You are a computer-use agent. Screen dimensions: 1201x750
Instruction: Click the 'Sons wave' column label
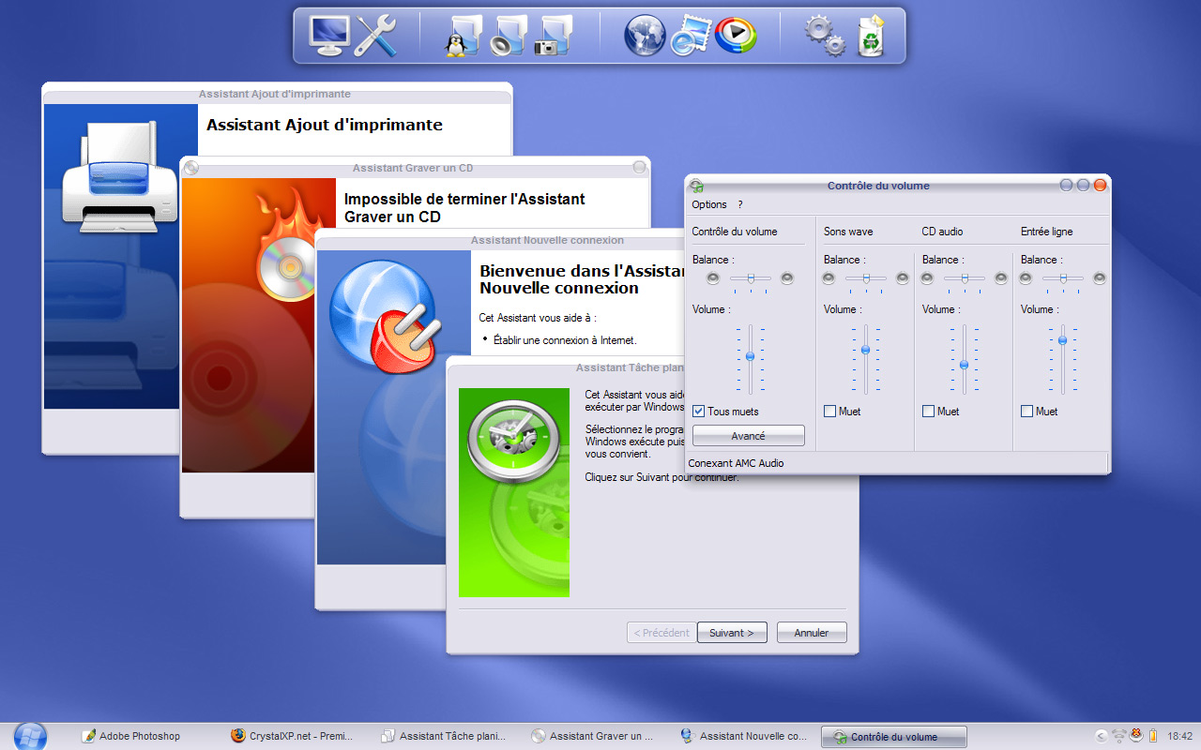(x=848, y=232)
